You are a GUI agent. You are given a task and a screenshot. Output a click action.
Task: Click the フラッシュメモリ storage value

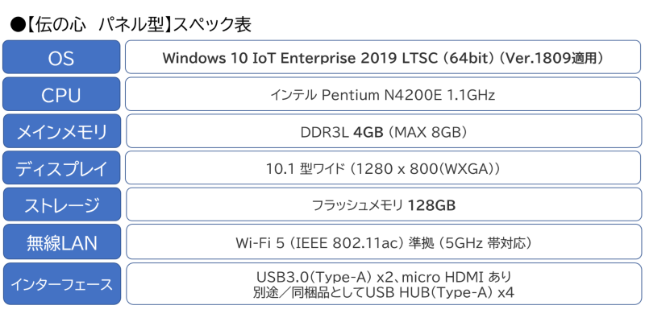pyautogui.click(x=357, y=206)
